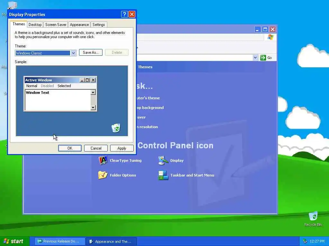Expand the address bar dropdown arrow

coord(255,58)
